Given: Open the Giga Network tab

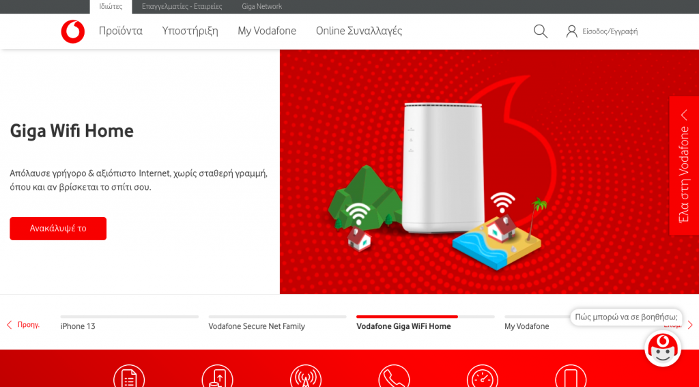Looking at the screenshot, I should tap(261, 7).
